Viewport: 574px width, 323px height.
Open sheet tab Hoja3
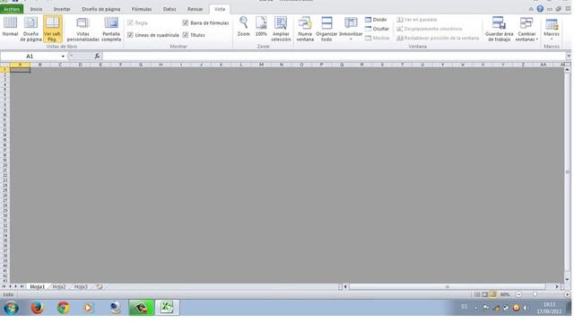[81, 287]
